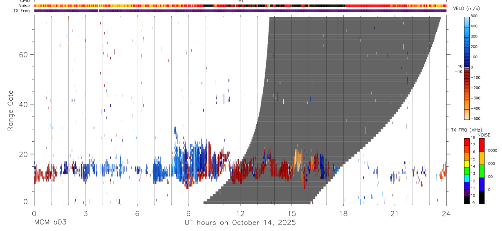Click the velocity color bar
The image size is (502, 231).
pyautogui.click(x=467, y=68)
